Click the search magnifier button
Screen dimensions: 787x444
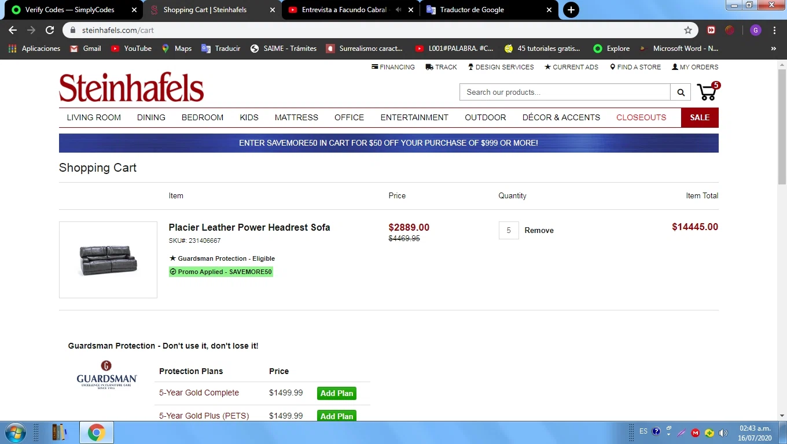point(681,92)
